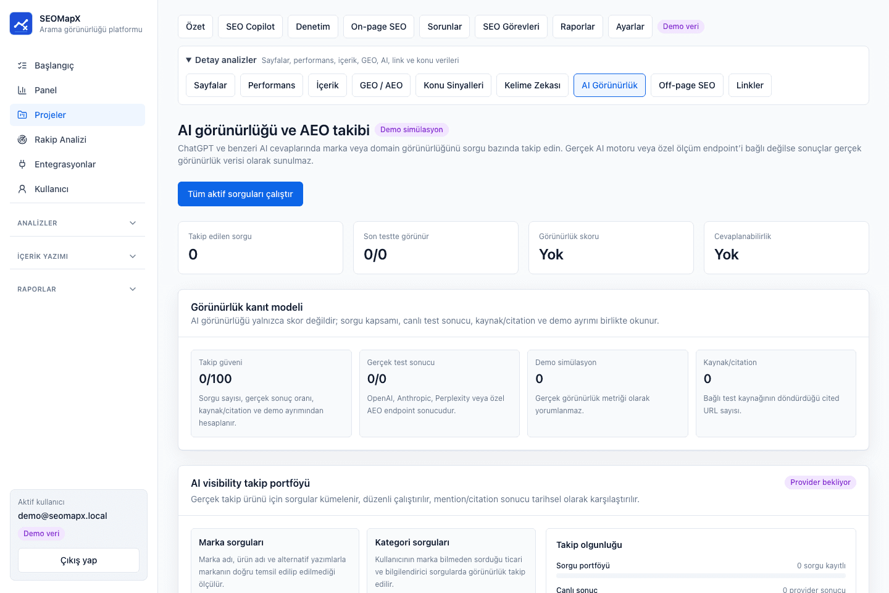Image resolution: width=889 pixels, height=593 pixels.
Task: Switch to the İçerik sub-tab
Action: [328, 85]
